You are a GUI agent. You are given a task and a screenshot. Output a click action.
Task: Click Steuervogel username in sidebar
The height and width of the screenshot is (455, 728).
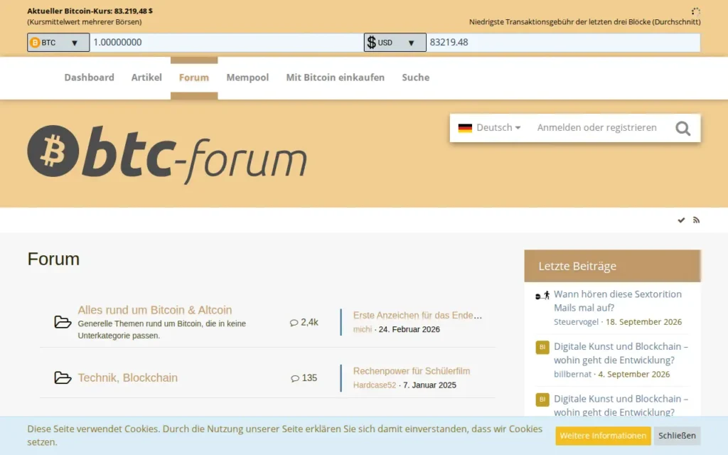576,322
